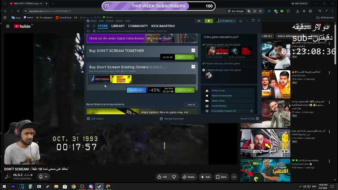Viewport: 338px width, 190px height.
Task: Click Ask Google in the address bar
Action: click(x=236, y=11)
